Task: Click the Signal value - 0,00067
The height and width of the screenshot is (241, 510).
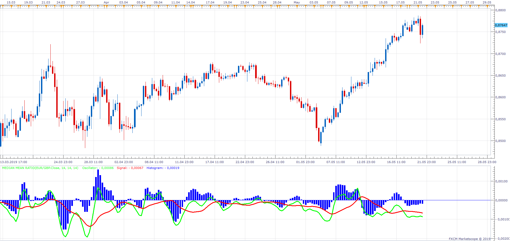Action: coord(136,168)
